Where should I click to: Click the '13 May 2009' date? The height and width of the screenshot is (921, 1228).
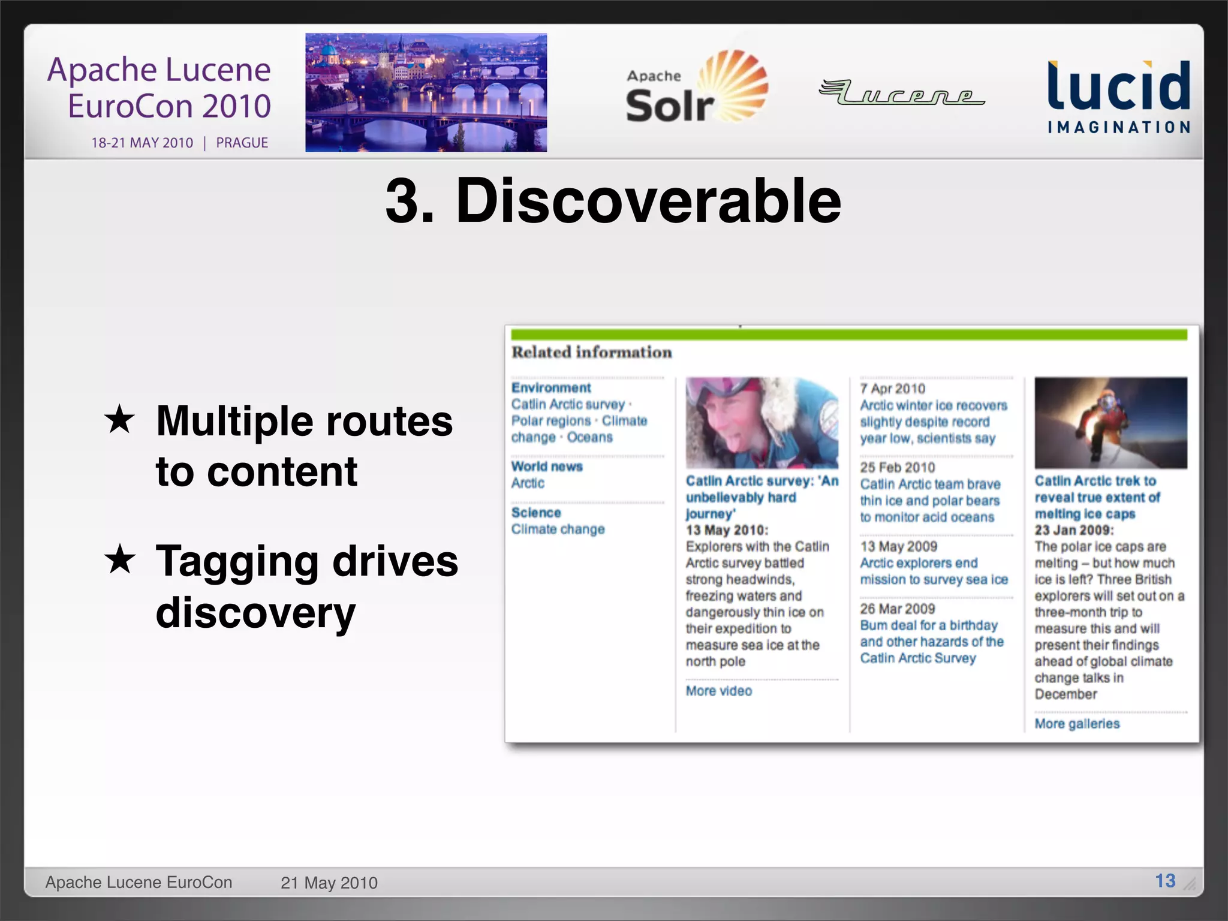898,546
